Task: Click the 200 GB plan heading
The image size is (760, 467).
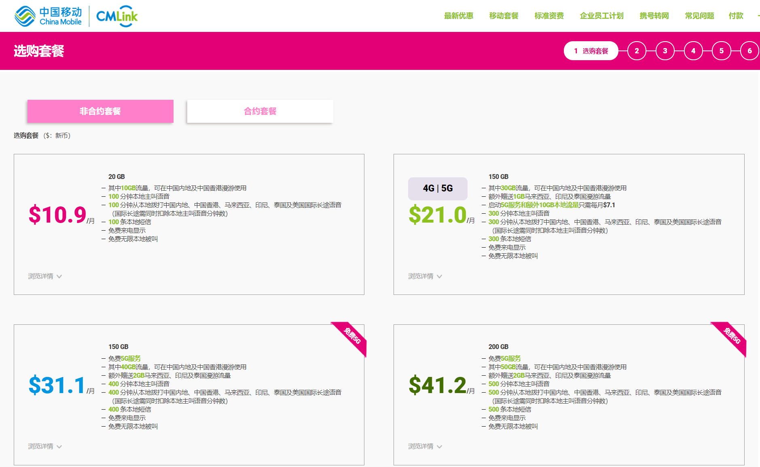Action: (498, 347)
